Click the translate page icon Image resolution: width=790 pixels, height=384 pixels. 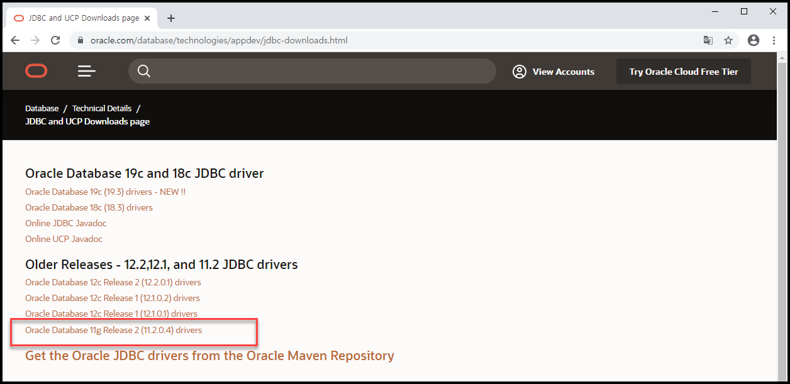(x=708, y=40)
